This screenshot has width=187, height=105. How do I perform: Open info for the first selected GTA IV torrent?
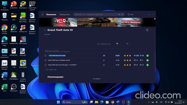point(46,56)
